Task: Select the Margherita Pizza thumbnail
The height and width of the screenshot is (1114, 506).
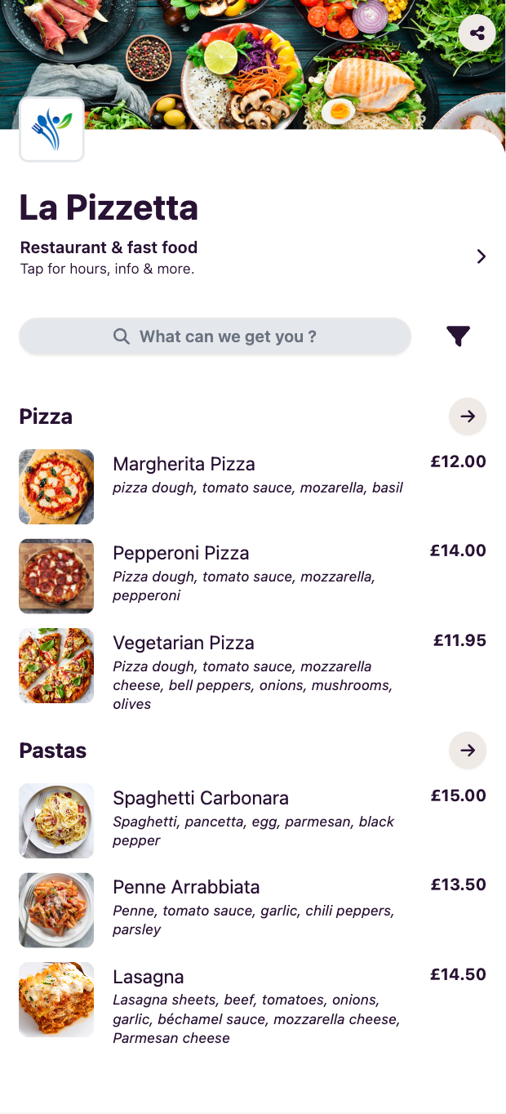Action: pyautogui.click(x=56, y=487)
